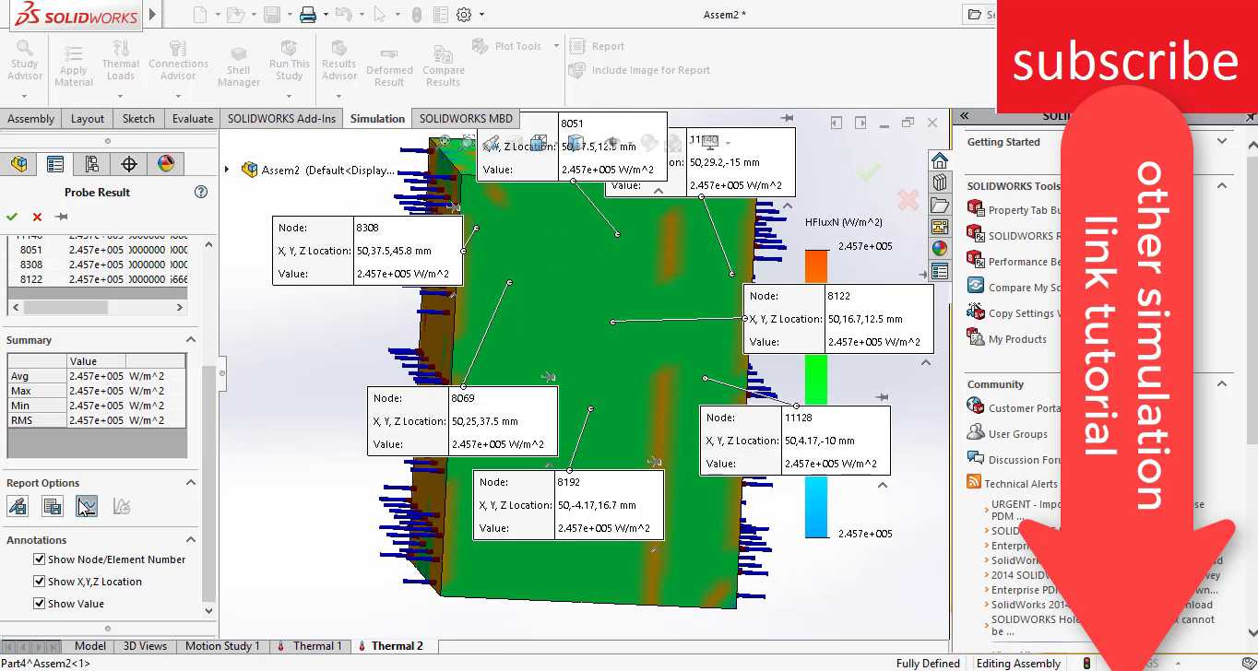Screen dimensions: 1258x671
Task: Collapse the Summary section
Action: 191,340
